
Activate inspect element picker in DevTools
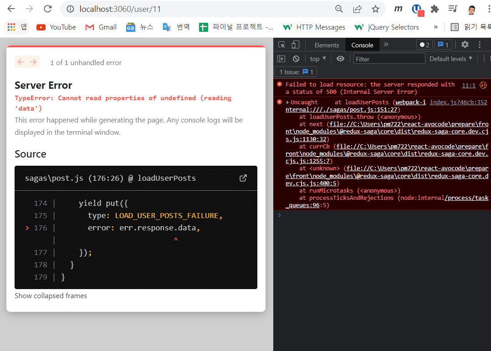click(281, 45)
